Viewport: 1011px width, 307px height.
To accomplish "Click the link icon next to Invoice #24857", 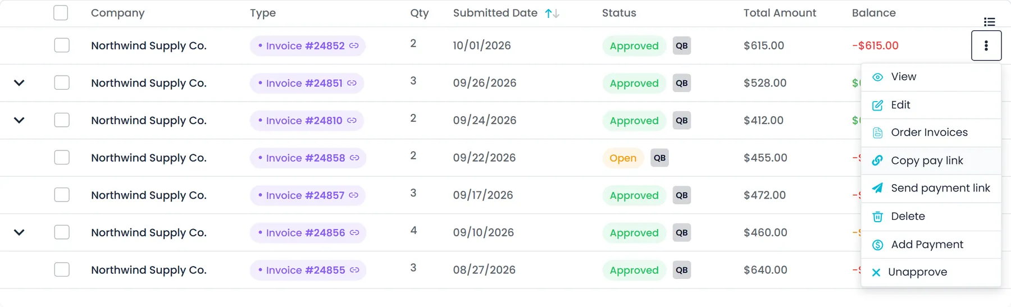I will coord(353,195).
